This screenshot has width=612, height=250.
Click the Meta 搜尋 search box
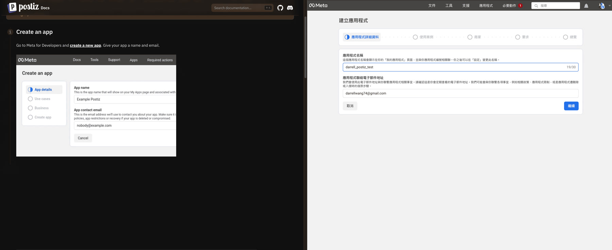coord(556,6)
